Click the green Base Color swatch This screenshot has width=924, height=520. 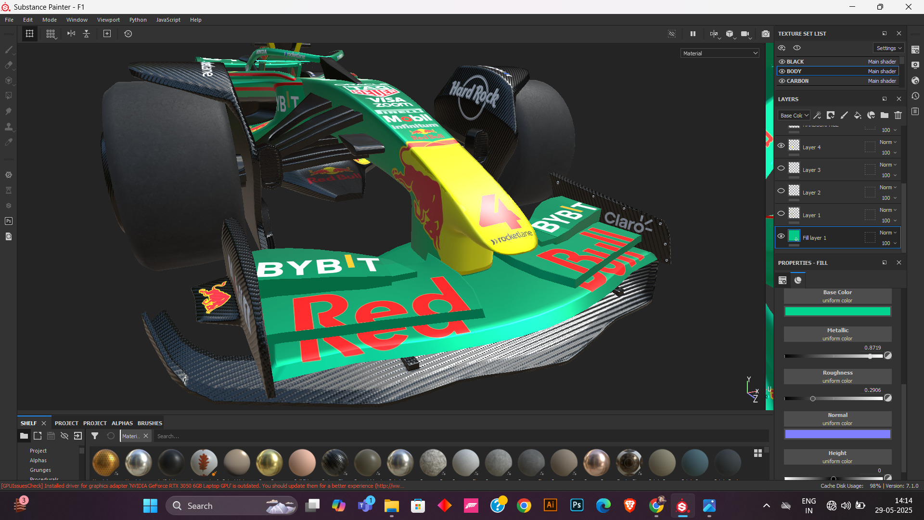point(837,312)
